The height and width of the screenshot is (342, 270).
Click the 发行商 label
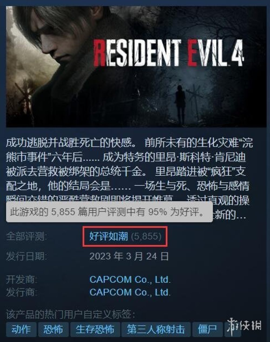(x=22, y=292)
